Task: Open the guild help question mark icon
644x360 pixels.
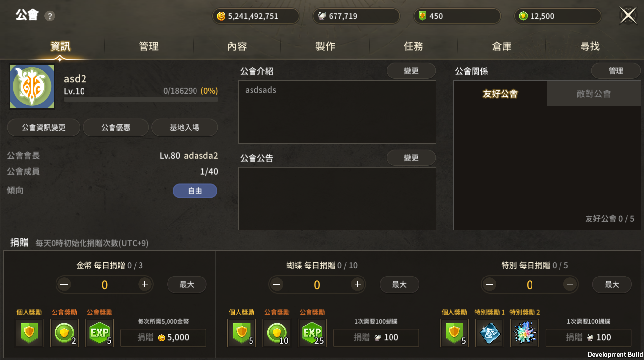Action: 49,16
